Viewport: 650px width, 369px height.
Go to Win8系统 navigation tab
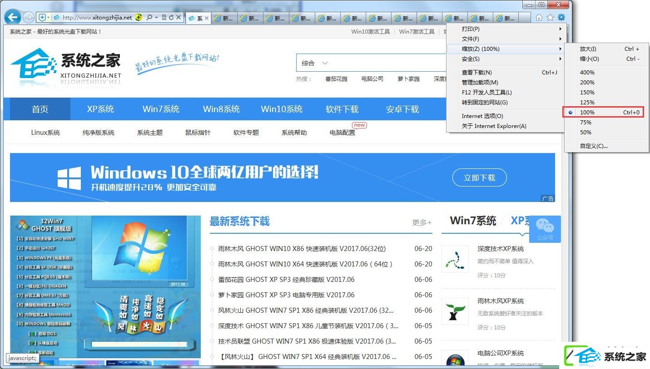pos(221,109)
